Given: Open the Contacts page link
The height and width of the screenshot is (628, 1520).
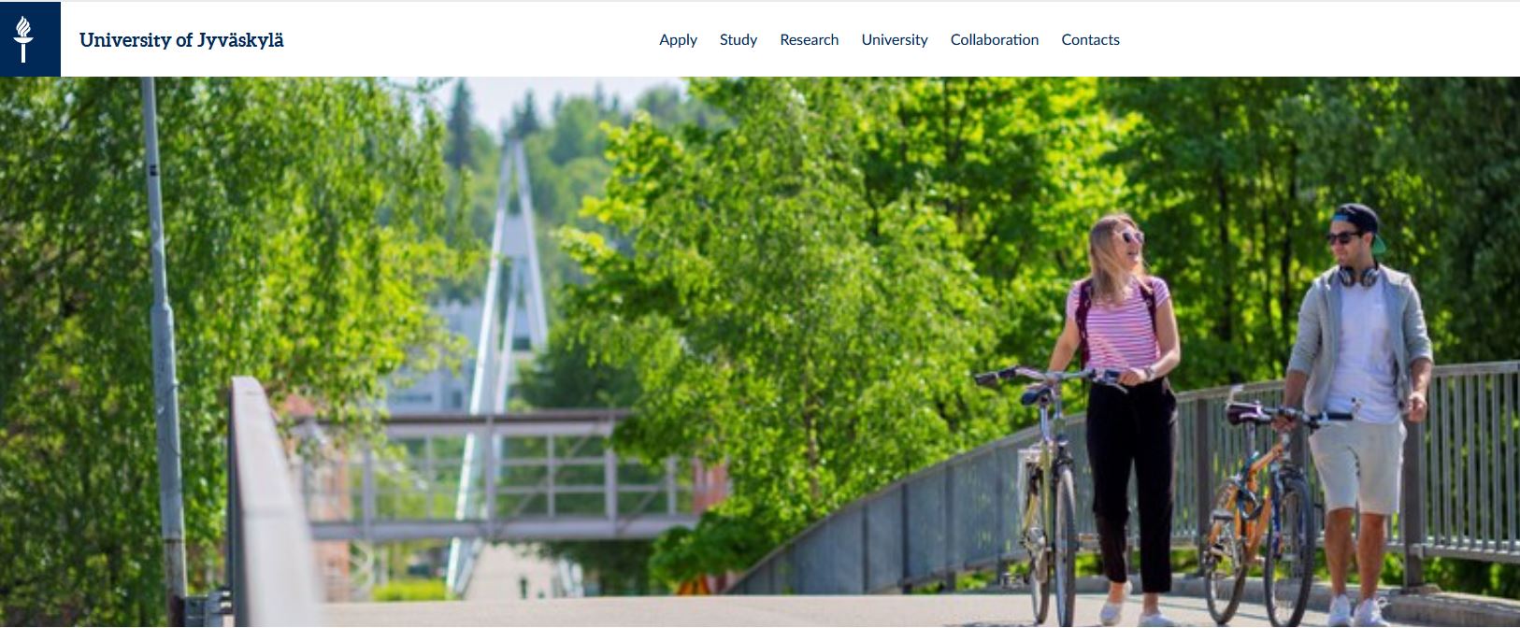Looking at the screenshot, I should pos(1090,39).
